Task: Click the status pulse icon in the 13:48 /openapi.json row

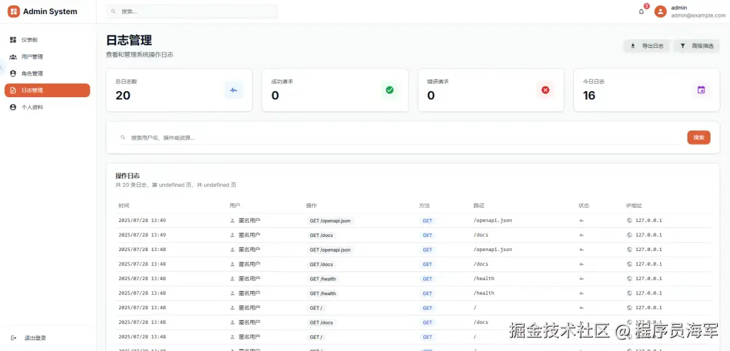Action: 581,250
